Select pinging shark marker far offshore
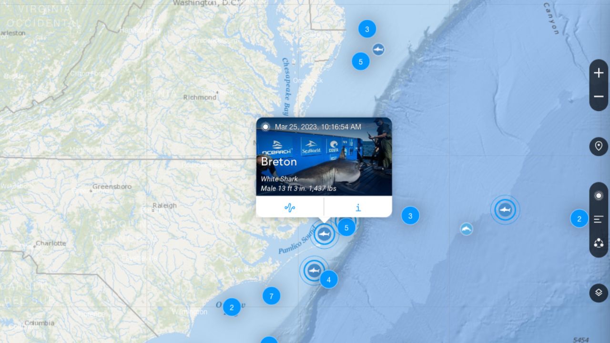The height and width of the screenshot is (343, 610). [x=505, y=210]
